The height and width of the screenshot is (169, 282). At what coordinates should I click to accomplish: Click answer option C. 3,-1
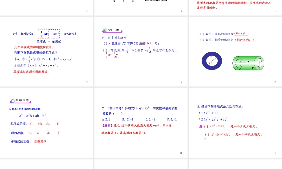pyautogui.click(x=150, y=119)
